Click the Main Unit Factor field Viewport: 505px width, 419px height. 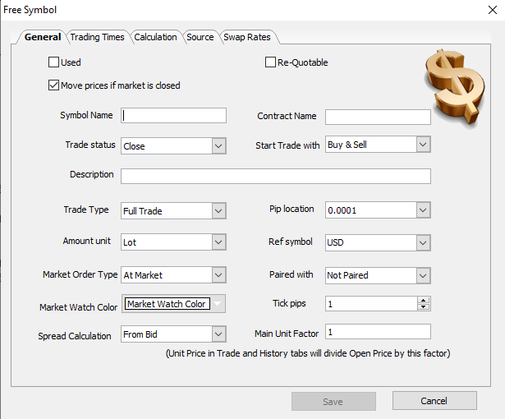378,332
